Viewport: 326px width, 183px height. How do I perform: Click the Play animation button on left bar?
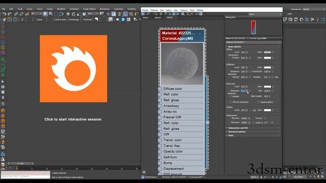(x=3, y=81)
